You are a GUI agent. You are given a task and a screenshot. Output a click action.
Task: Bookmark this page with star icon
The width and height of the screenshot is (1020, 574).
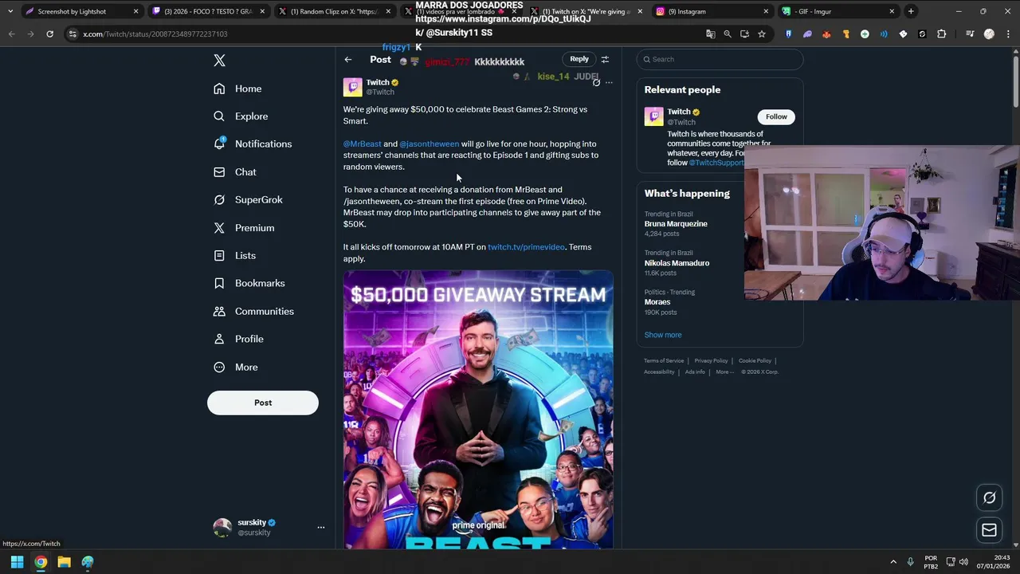point(762,34)
